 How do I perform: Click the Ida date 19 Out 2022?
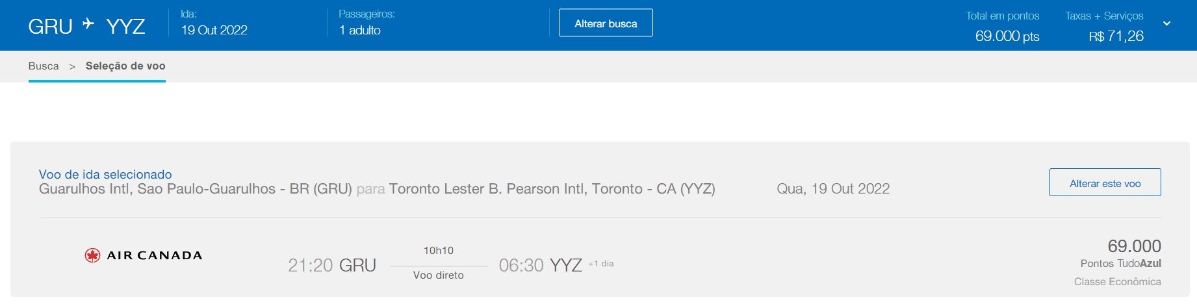(x=214, y=30)
